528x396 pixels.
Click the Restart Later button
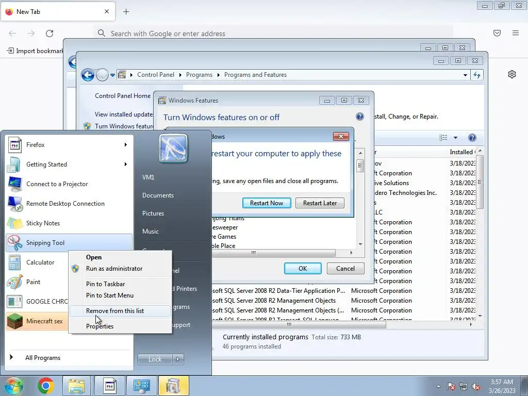pos(320,203)
